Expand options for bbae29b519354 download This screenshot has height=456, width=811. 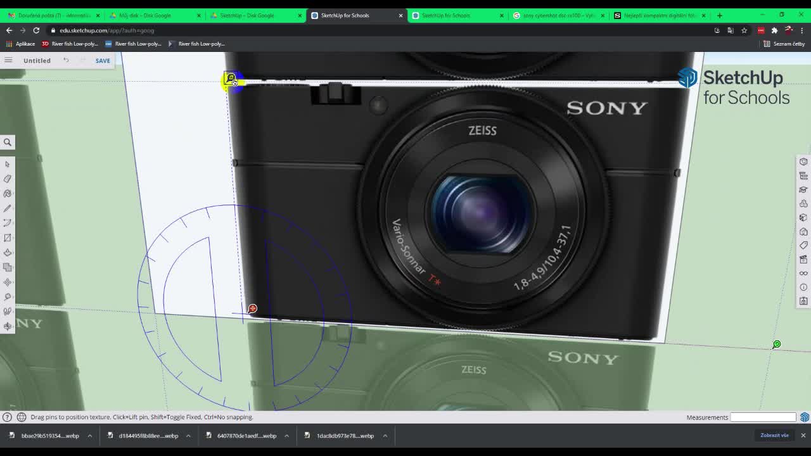tap(89, 436)
